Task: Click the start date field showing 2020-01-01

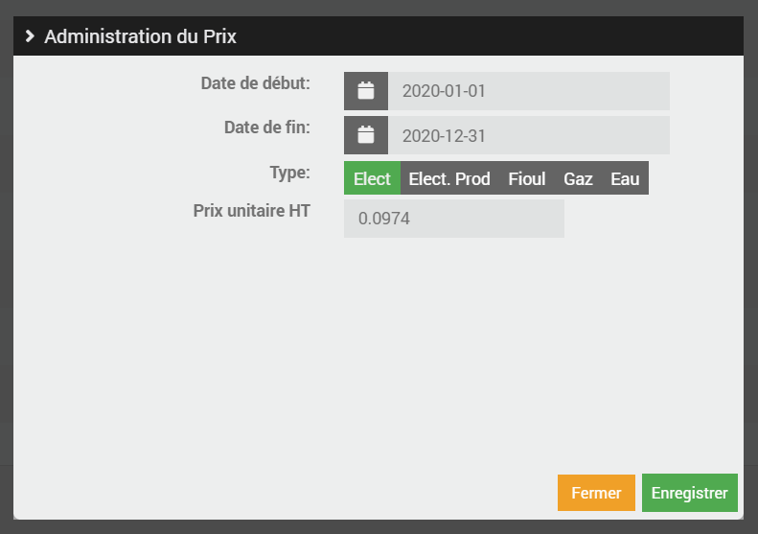Action: (528, 91)
